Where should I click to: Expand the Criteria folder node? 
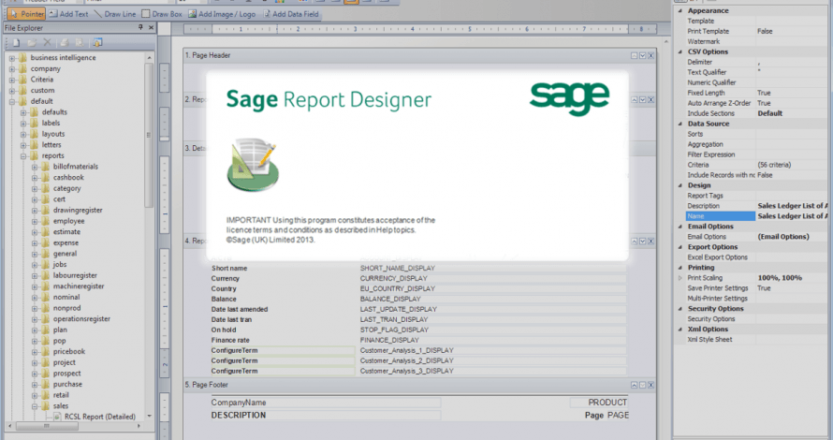pos(11,80)
